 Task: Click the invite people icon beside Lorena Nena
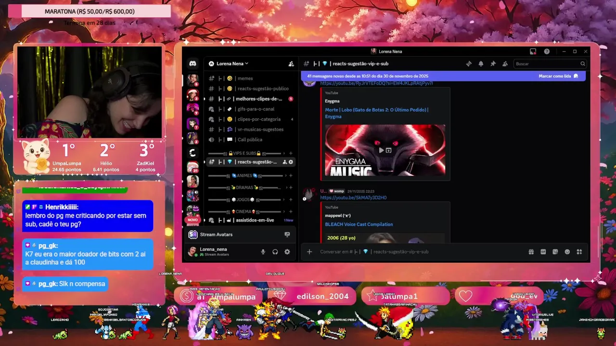(291, 63)
